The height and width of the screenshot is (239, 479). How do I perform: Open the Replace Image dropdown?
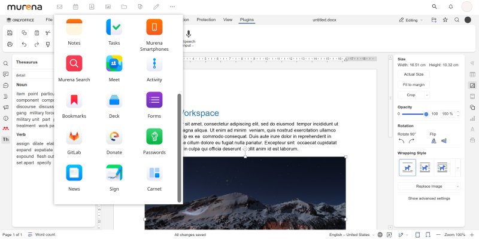pos(429,186)
